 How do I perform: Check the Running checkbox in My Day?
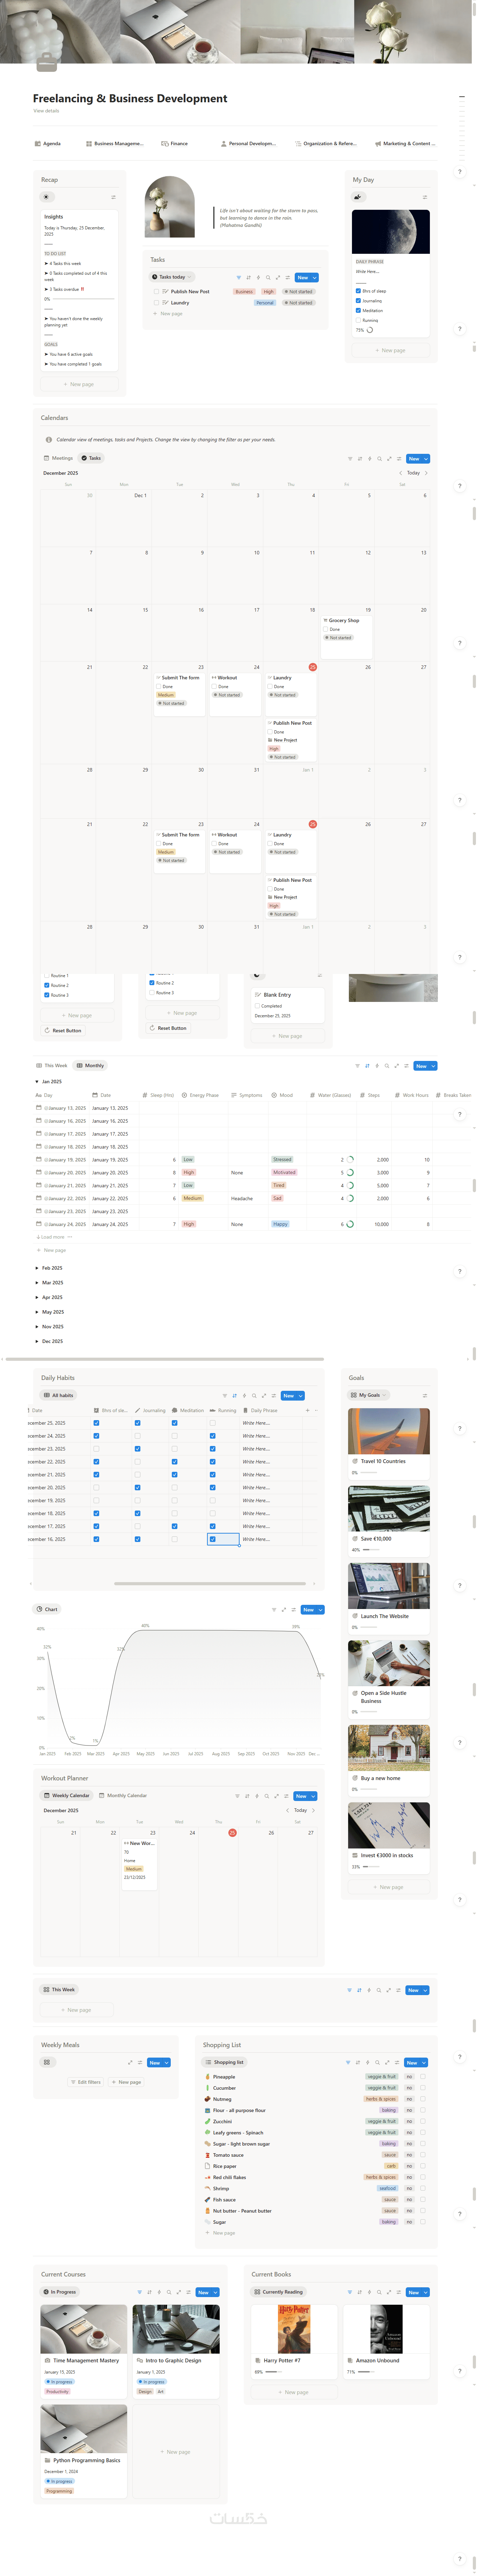point(358,320)
